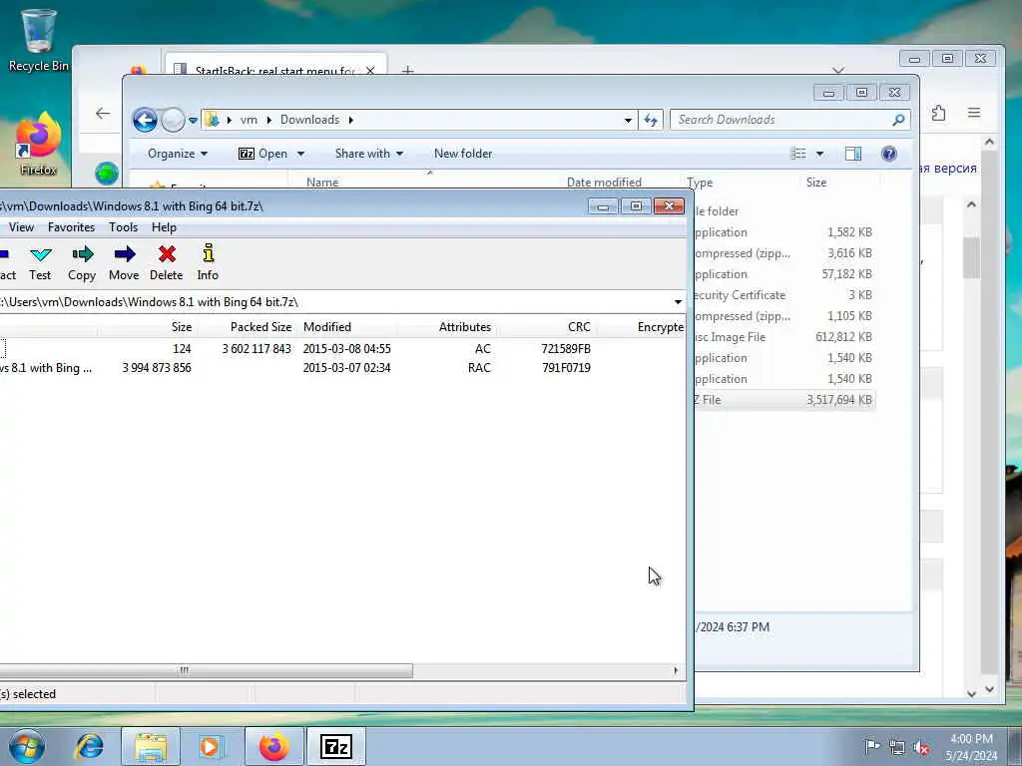Open the Firefox extensions puzzle icon
1022x766 pixels.
tap(938, 113)
